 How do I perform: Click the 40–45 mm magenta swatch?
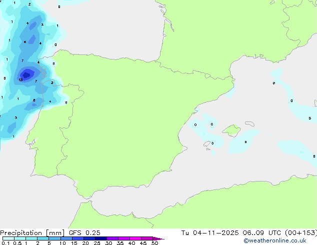pos(135,238)
